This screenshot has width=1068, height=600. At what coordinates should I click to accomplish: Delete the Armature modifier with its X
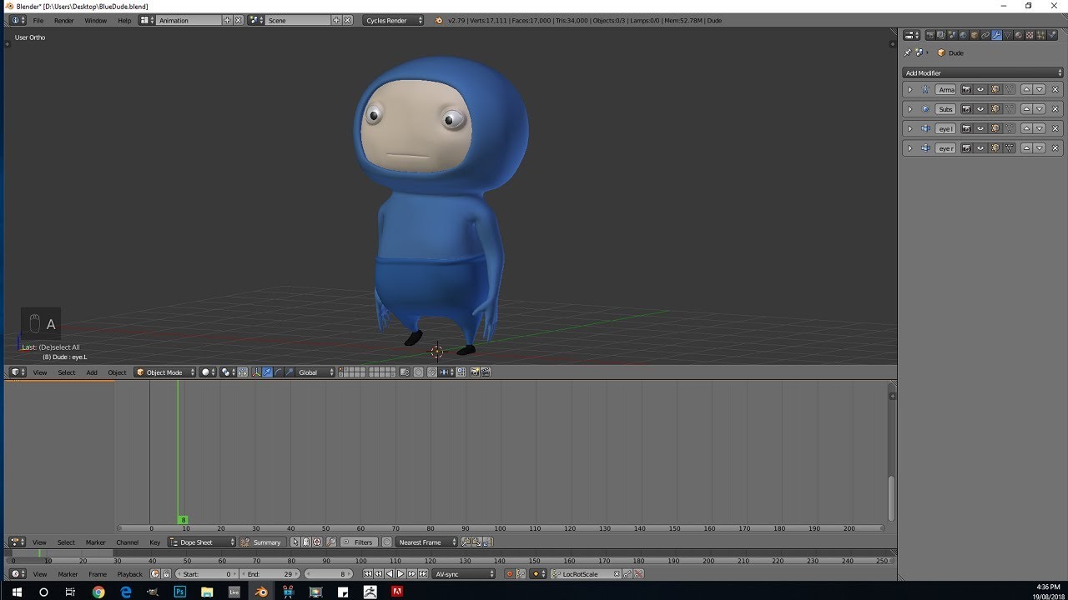tap(1055, 89)
